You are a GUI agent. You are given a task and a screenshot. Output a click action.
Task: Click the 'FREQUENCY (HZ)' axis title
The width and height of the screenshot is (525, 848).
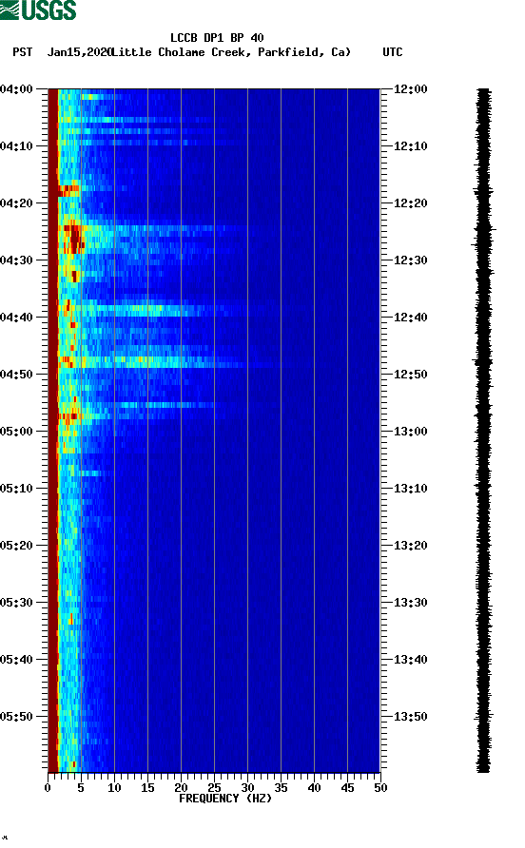(225, 799)
